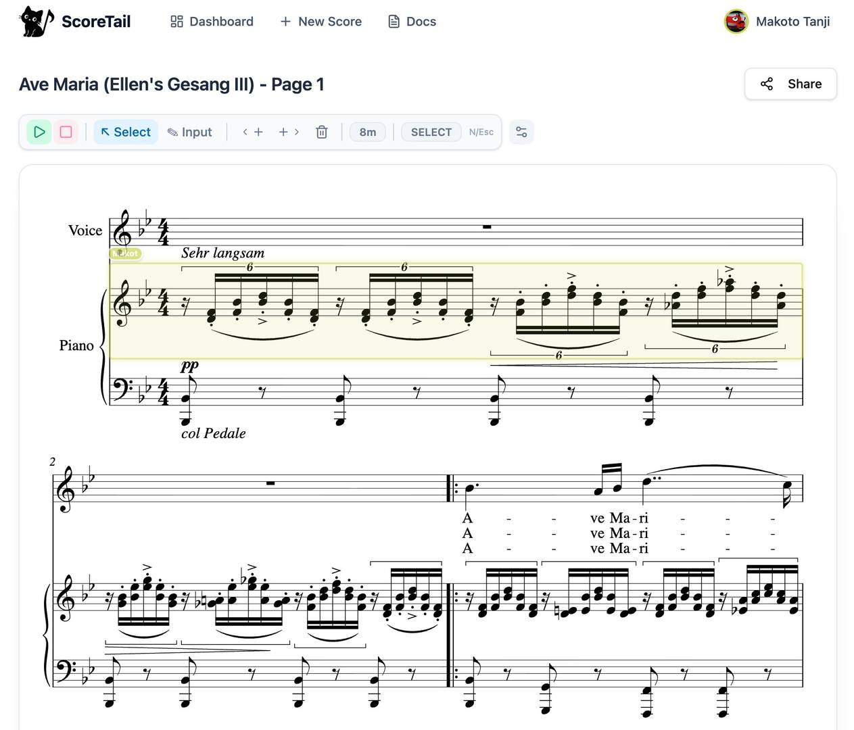
Task: Click the SELECT mode indicator badge
Action: [x=431, y=132]
